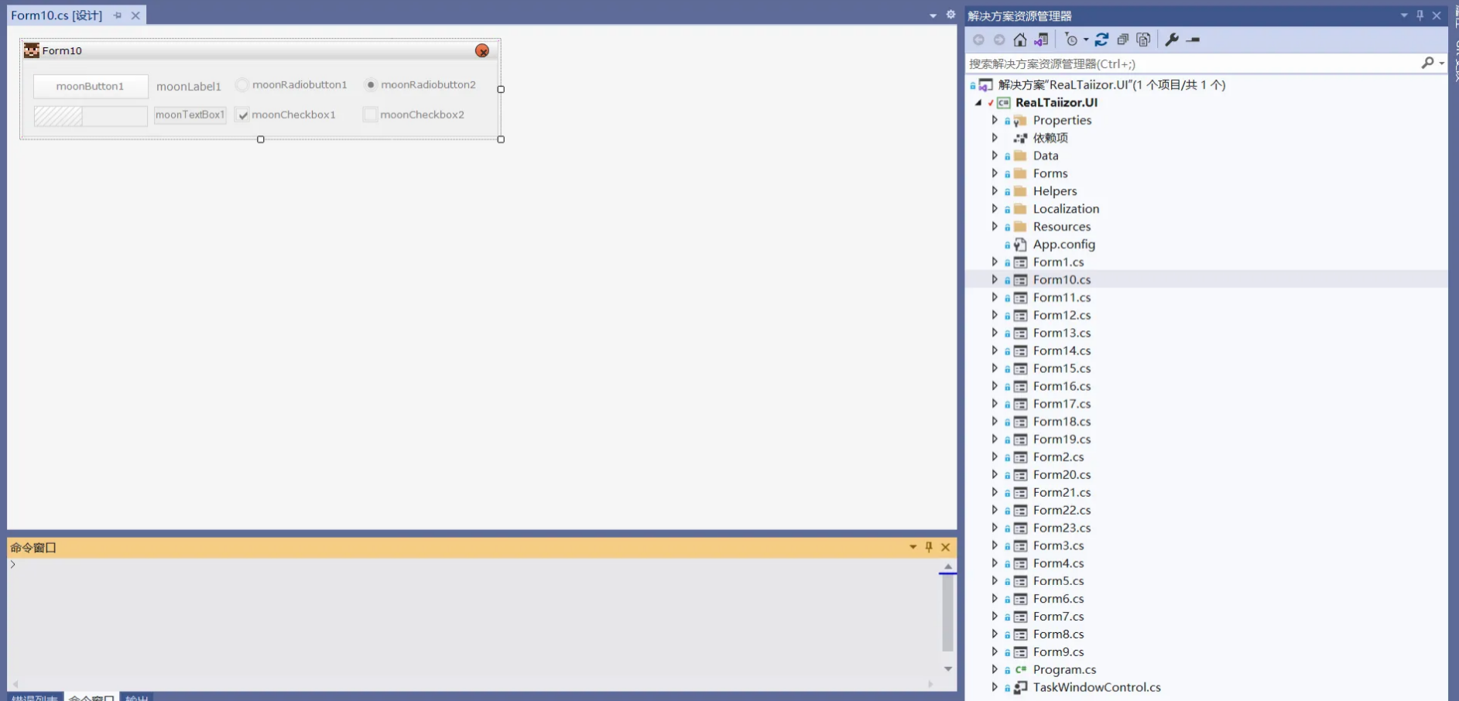Open command window position dropdown
Screen dimensions: 1459x701
point(913,547)
